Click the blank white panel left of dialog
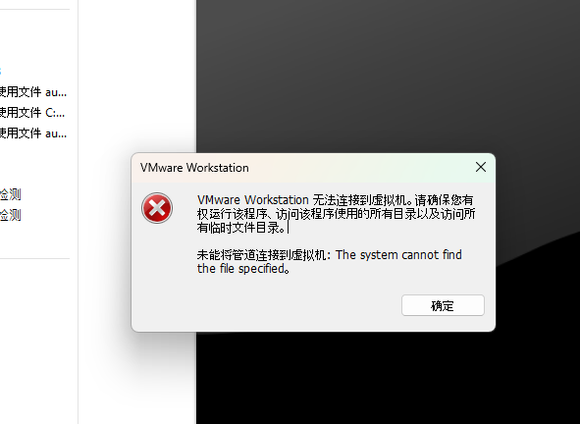580x424 pixels. [x=136, y=74]
